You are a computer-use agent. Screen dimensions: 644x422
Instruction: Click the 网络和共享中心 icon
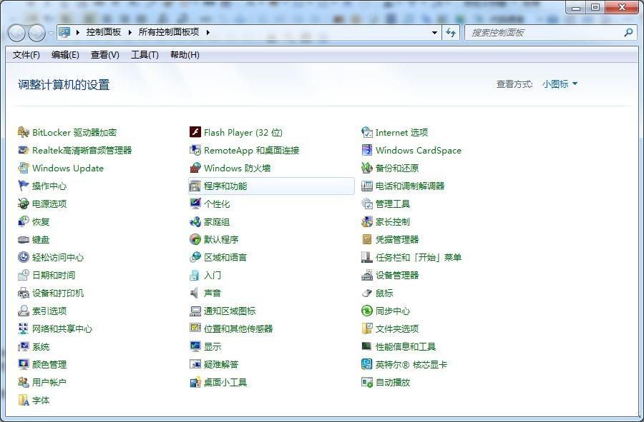coord(24,328)
